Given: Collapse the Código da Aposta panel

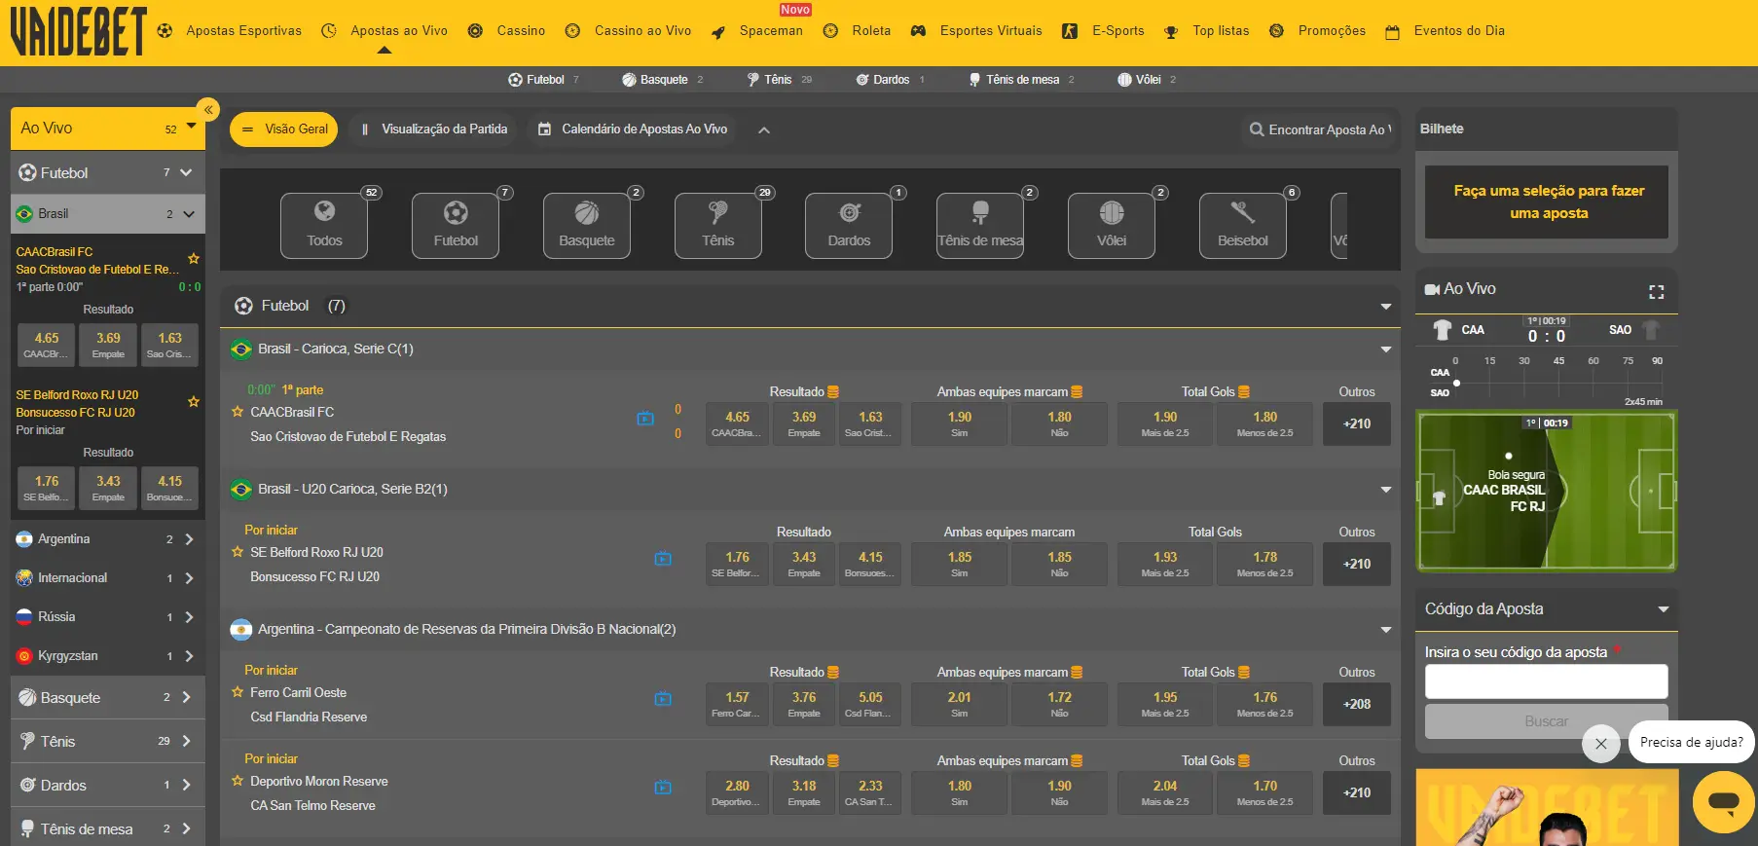Looking at the screenshot, I should tap(1664, 609).
